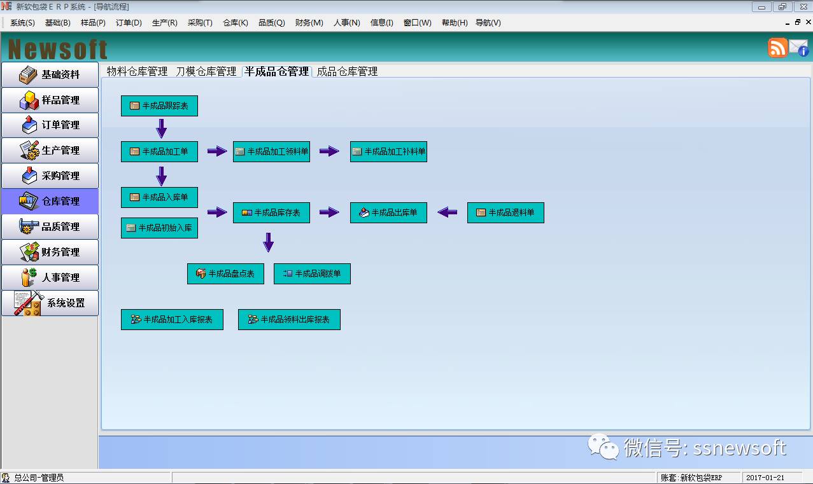Click the 2017-01-21 date in status bar
813x484 pixels.
[x=765, y=478]
